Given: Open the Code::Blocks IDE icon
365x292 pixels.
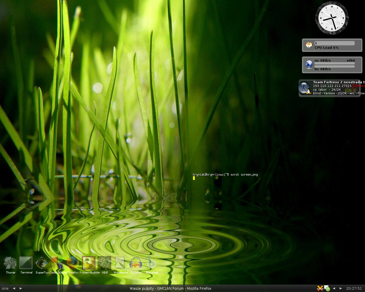Looking at the screenshot, I should (x=57, y=263).
